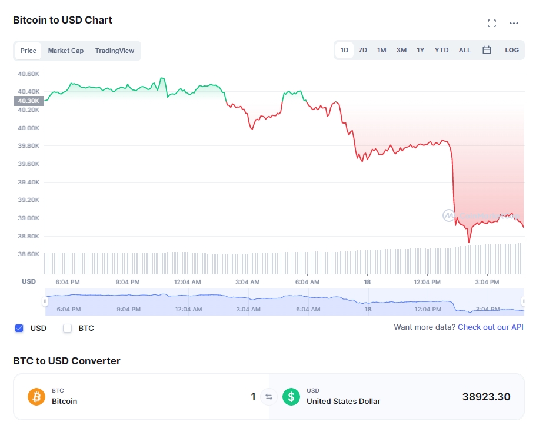Image resolution: width=536 pixels, height=428 pixels.
Task: Select the 1Y time range
Action: pos(421,50)
